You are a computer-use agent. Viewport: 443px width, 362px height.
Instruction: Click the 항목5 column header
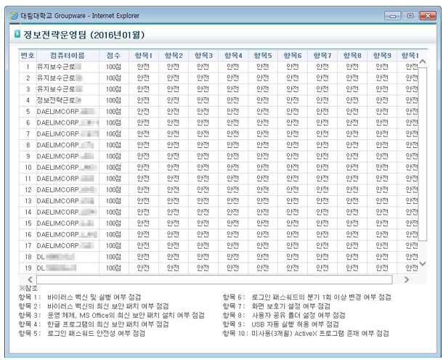point(263,55)
